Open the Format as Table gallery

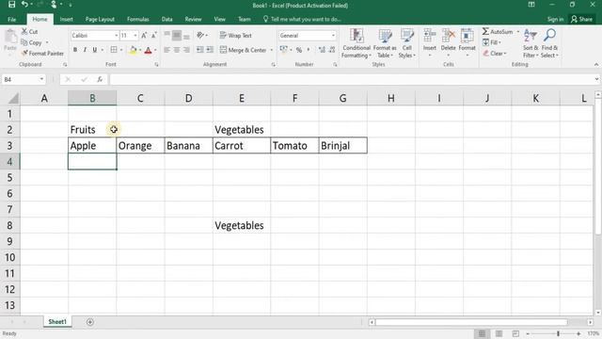[x=385, y=43]
